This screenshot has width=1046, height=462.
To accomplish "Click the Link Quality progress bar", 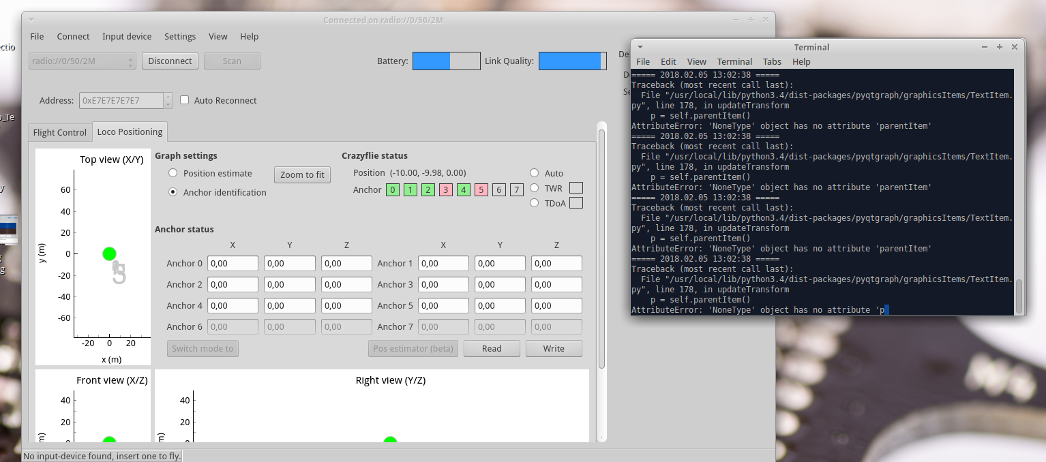I will (572, 61).
